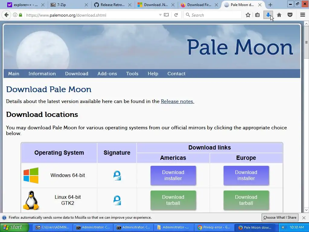Open 7-Zip C:\Users\ADMIN taskbar window
The image size is (309, 232).
pyautogui.click(x=52, y=227)
